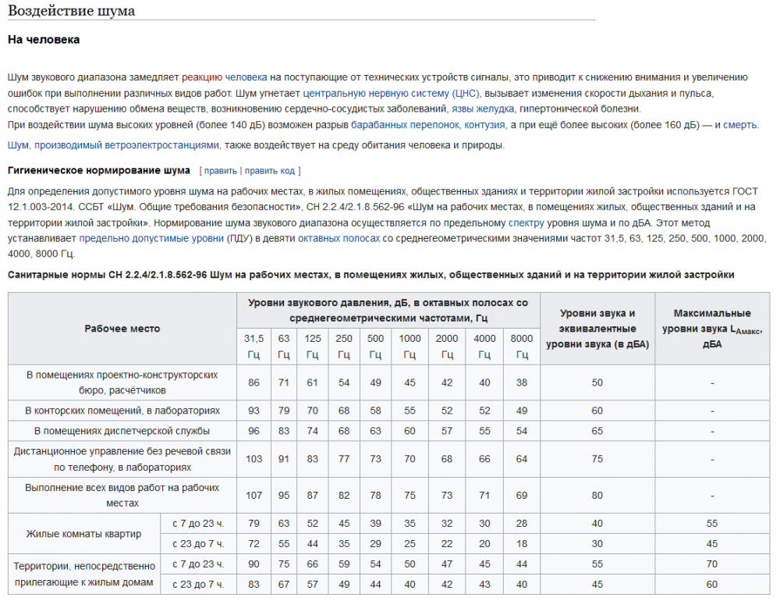
Task: Click the 'язвы желудка' link
Action: (483, 108)
